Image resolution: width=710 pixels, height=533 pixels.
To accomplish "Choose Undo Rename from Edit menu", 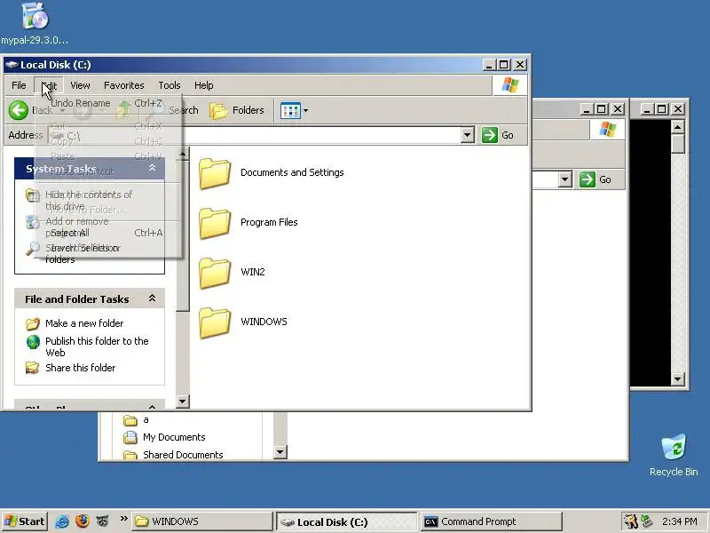I will [107, 103].
